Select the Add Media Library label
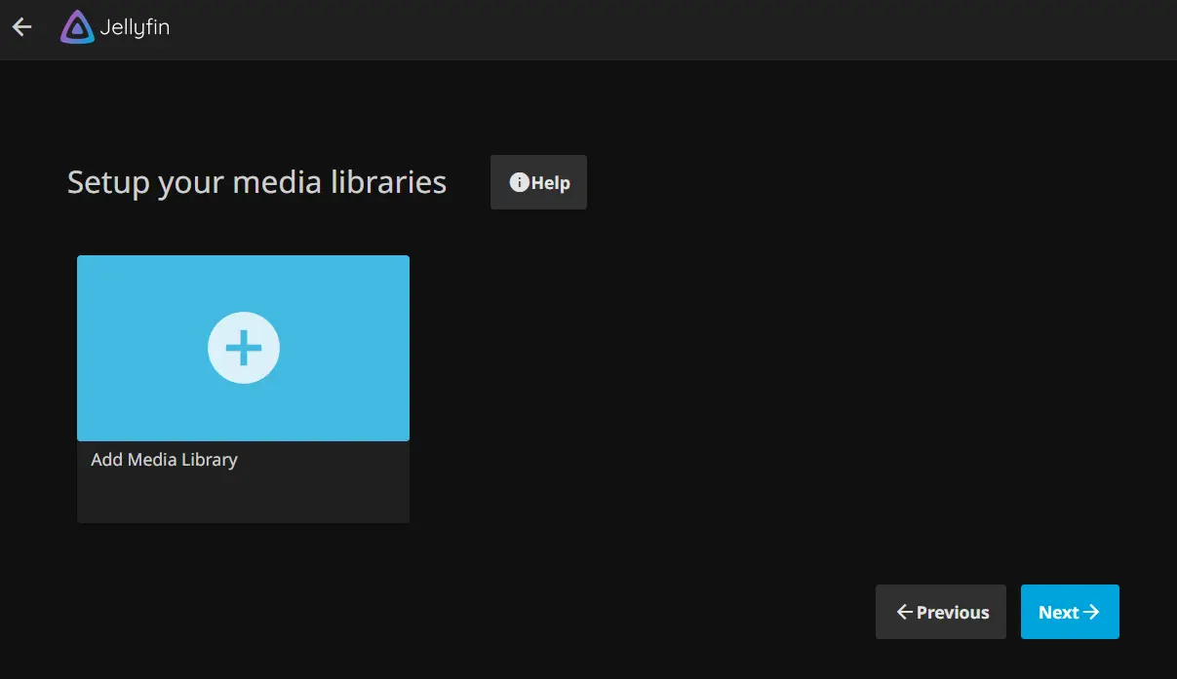The height and width of the screenshot is (679, 1177). pyautogui.click(x=164, y=460)
